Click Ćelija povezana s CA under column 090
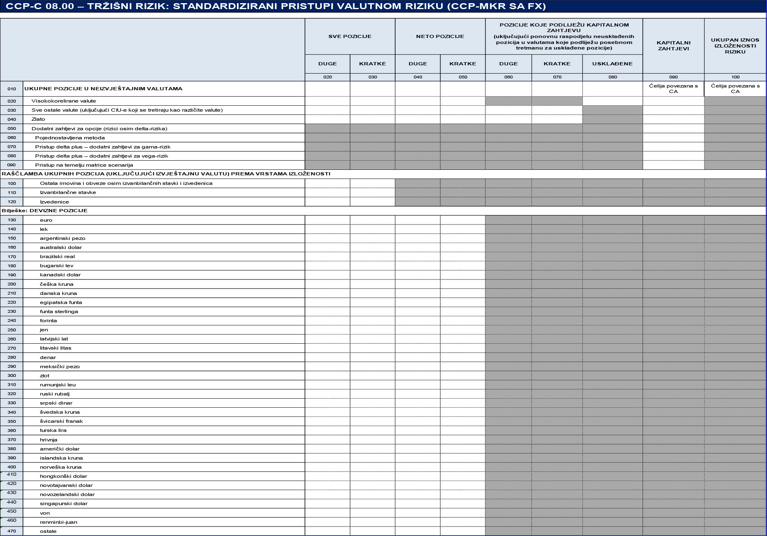 click(x=673, y=89)
